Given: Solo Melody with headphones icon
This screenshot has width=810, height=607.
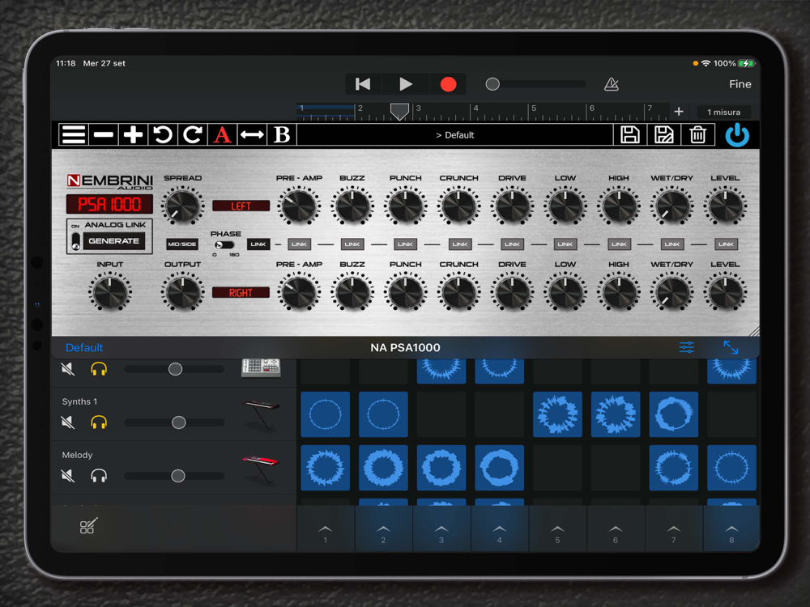Looking at the screenshot, I should [99, 475].
